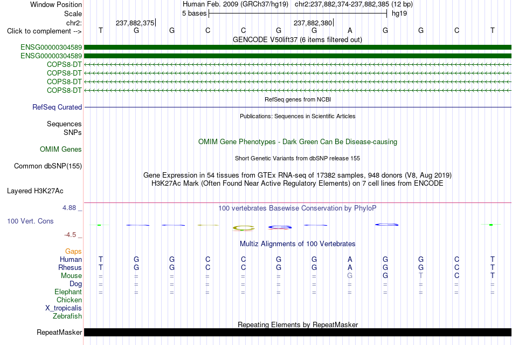This screenshot has height=345, width=512.
Task: Click the 4.88 PhyloP upper limit value
Action: (69, 208)
